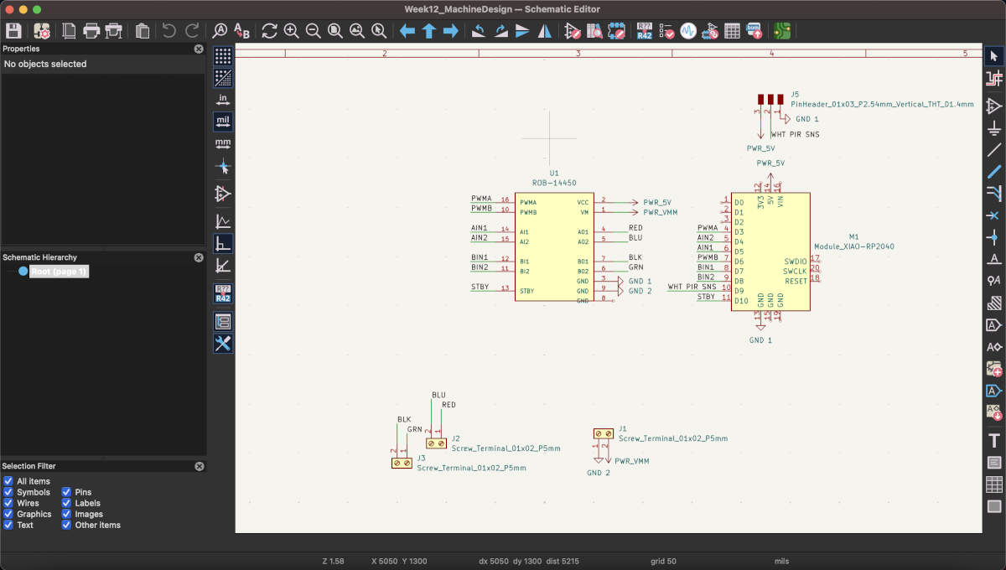Navigate forward in hierarchy

(x=450, y=31)
